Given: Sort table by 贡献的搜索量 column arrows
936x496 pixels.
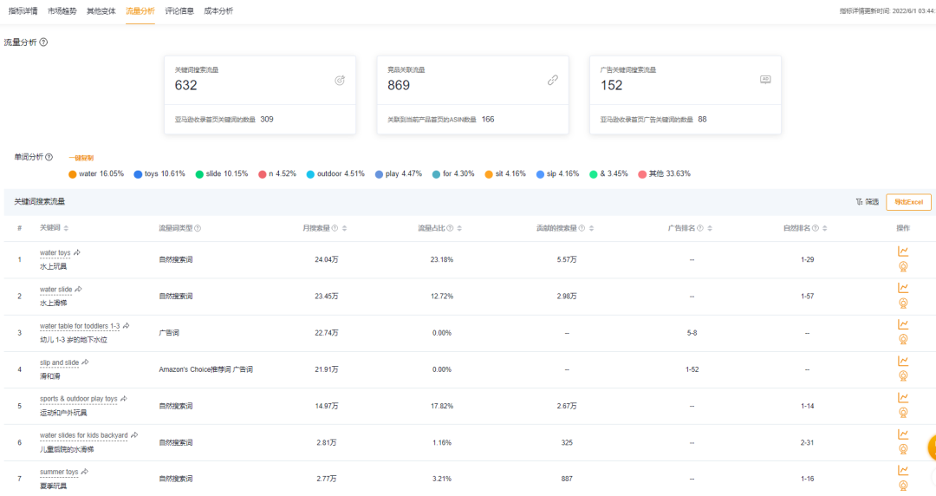Looking at the screenshot, I should 592,228.
